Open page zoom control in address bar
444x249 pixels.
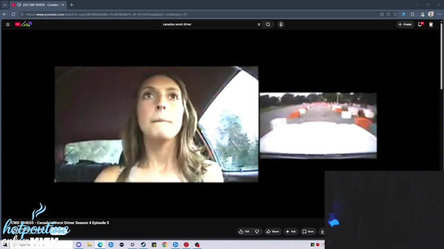pos(388,14)
